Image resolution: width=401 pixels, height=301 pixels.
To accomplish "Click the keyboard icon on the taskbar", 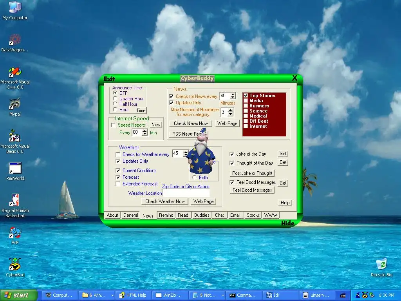I will [343, 296].
